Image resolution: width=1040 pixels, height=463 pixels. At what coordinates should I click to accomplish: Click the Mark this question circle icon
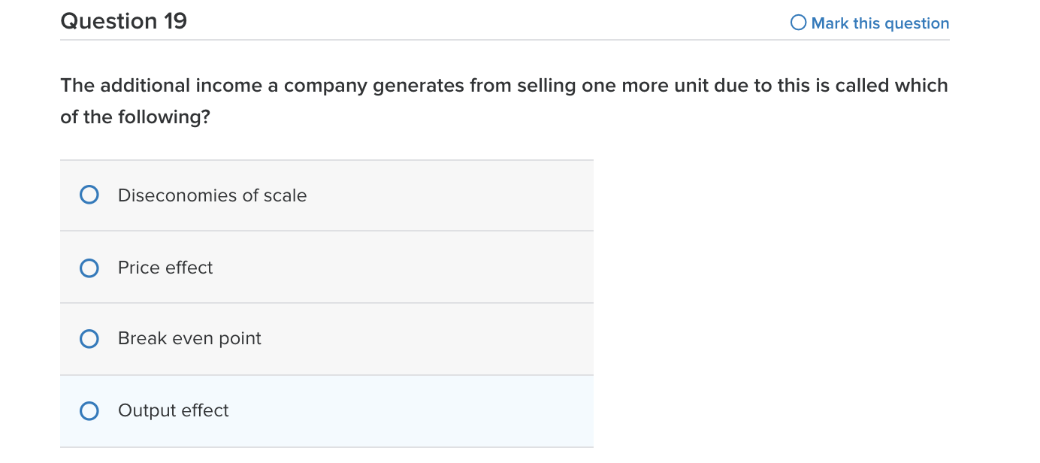click(798, 23)
